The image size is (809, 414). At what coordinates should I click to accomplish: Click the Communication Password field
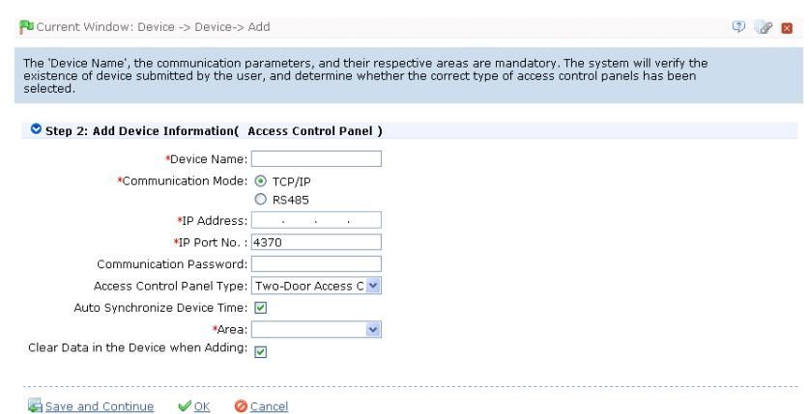[x=316, y=264]
